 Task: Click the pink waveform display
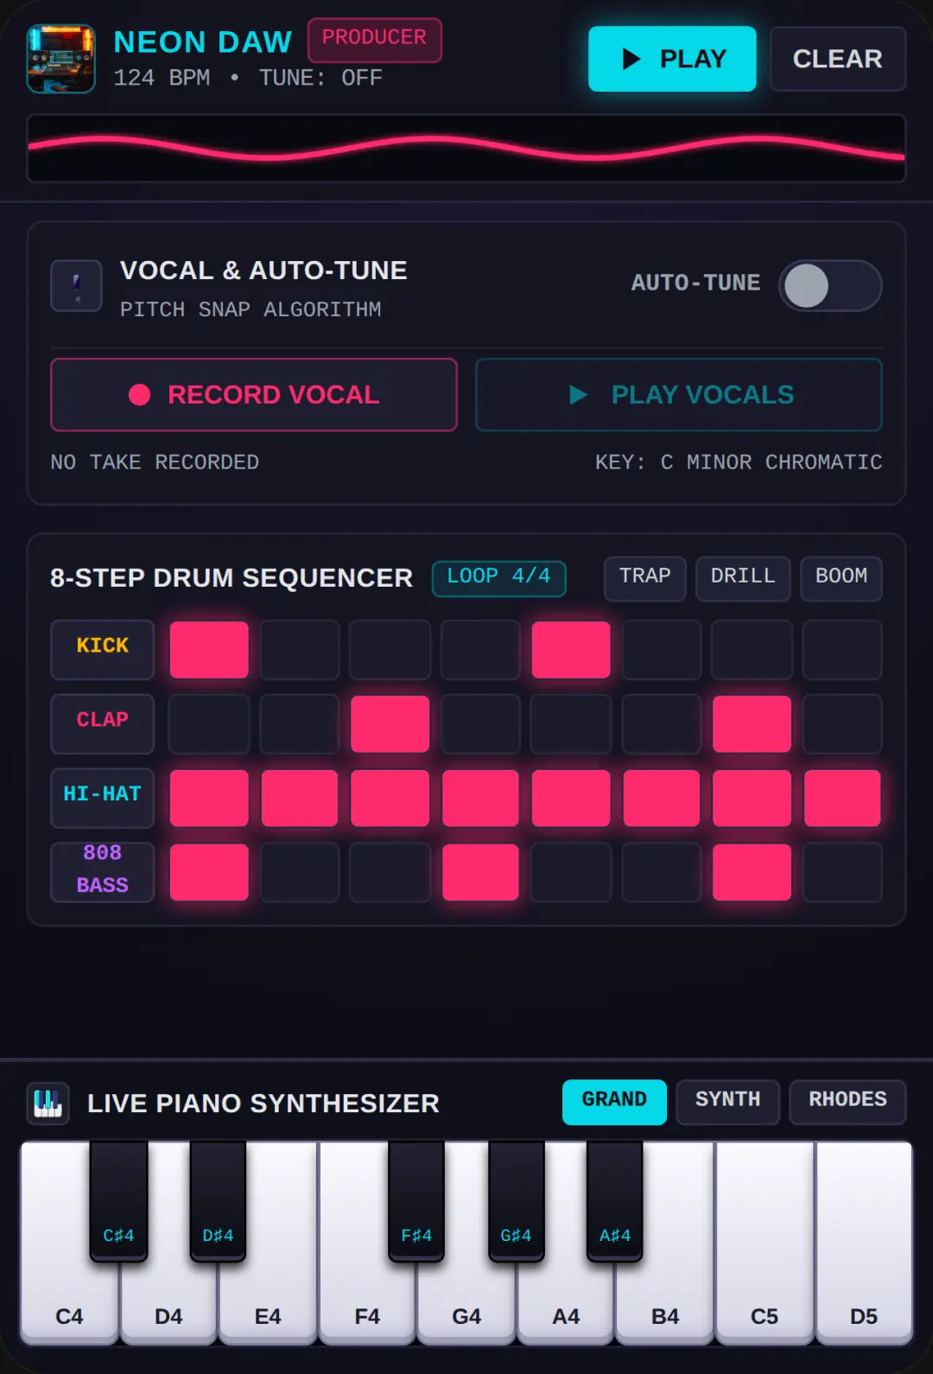pos(466,149)
